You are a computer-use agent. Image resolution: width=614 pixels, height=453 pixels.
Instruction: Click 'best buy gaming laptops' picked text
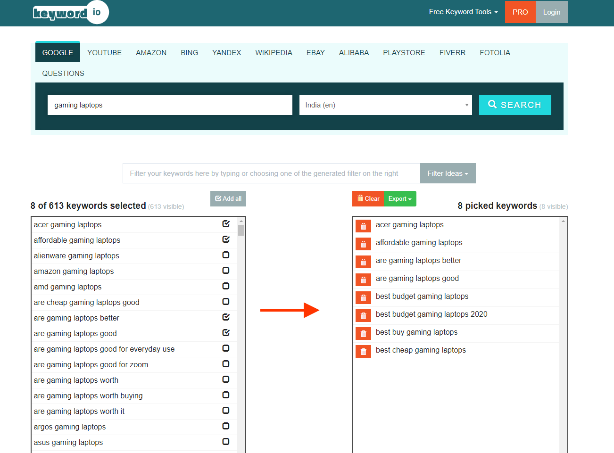416,332
